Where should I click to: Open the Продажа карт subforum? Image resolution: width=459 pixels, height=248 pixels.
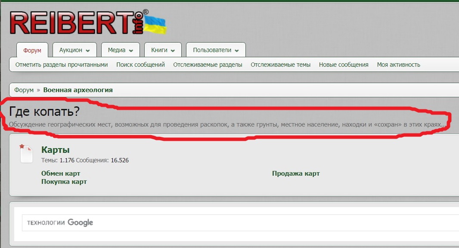coord(296,174)
